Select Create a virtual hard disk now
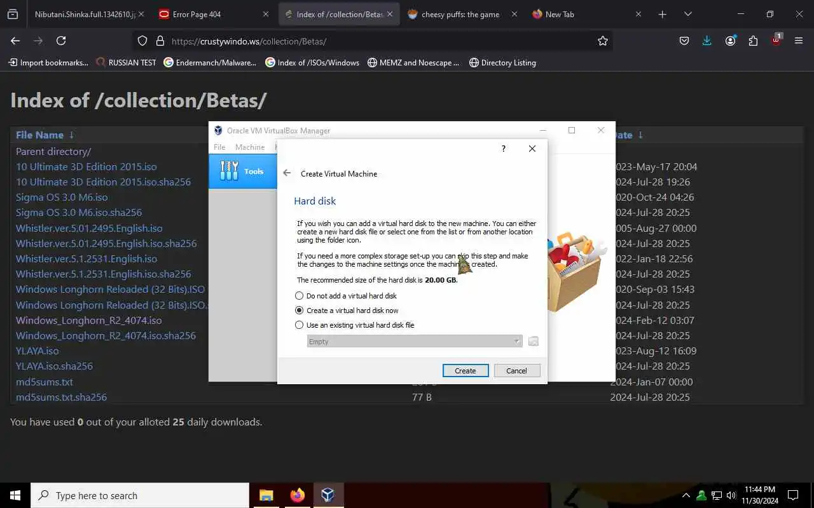 pyautogui.click(x=347, y=311)
